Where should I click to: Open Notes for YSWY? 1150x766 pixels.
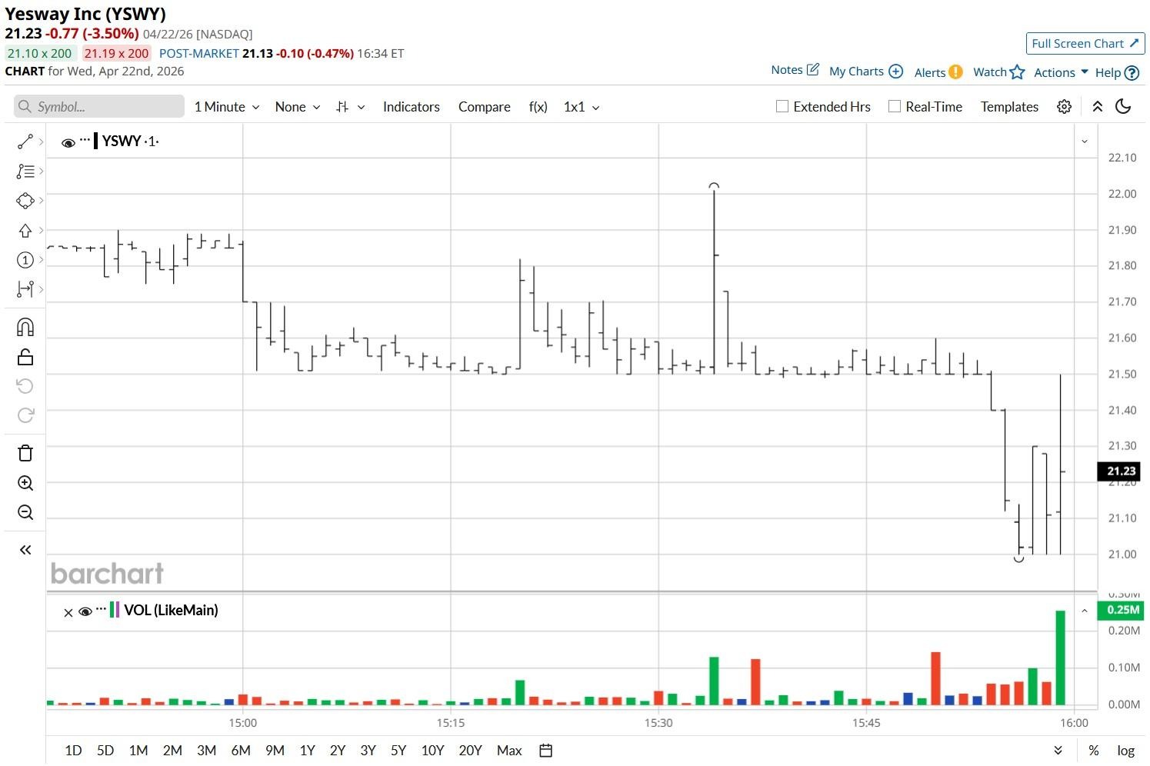[x=795, y=70]
